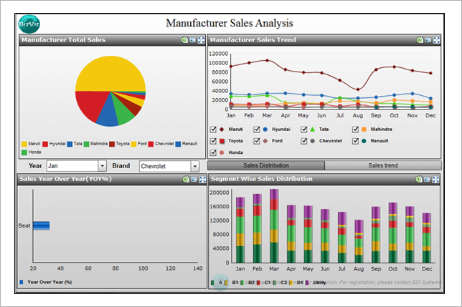Click Chevrolet gray circle marker in trend legend
Image resolution: width=462 pixels, height=307 pixels.
[312, 141]
